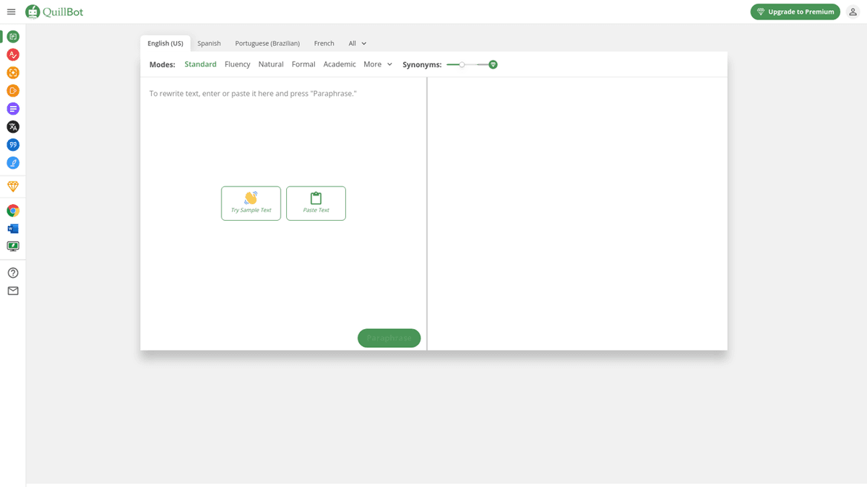This screenshot has width=867, height=487.
Task: Expand the More modes dropdown
Action: coord(378,64)
